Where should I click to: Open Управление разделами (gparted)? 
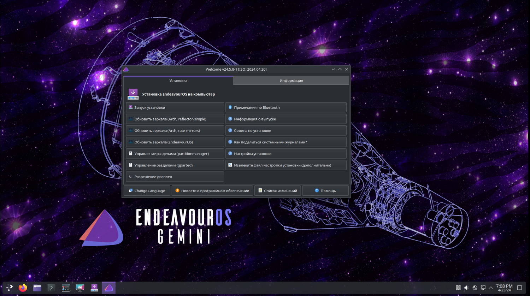175,165
